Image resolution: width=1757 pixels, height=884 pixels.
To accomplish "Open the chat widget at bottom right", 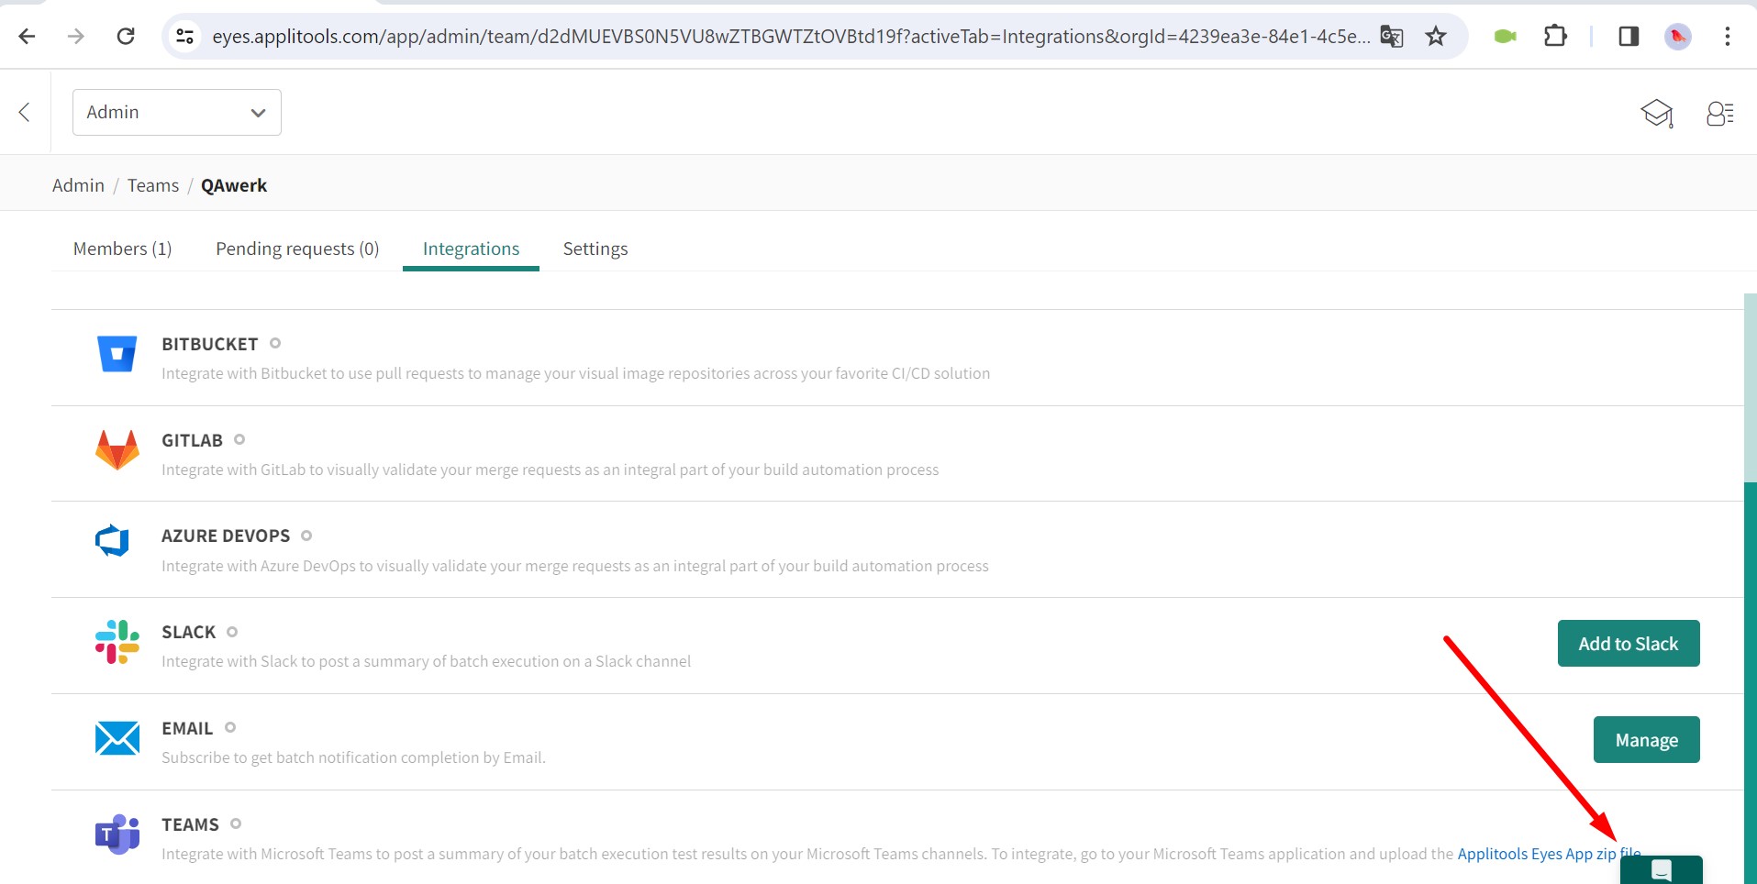I will (1662, 869).
